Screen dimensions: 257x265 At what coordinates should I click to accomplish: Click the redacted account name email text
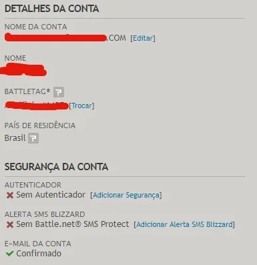65,37
